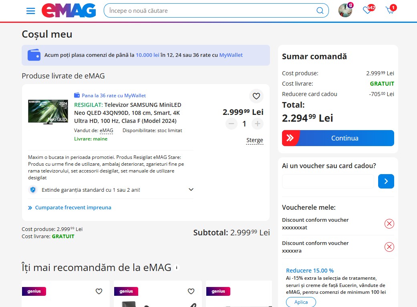The width and height of the screenshot is (417, 307).
Task: Click the eMAG seller link
Action: (x=107, y=130)
